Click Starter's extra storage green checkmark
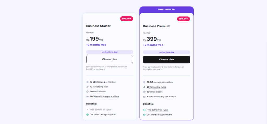The image size is (267, 124). tap(88, 114)
